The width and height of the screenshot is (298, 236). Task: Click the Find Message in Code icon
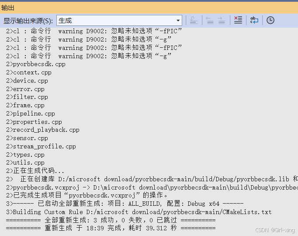[194, 21]
